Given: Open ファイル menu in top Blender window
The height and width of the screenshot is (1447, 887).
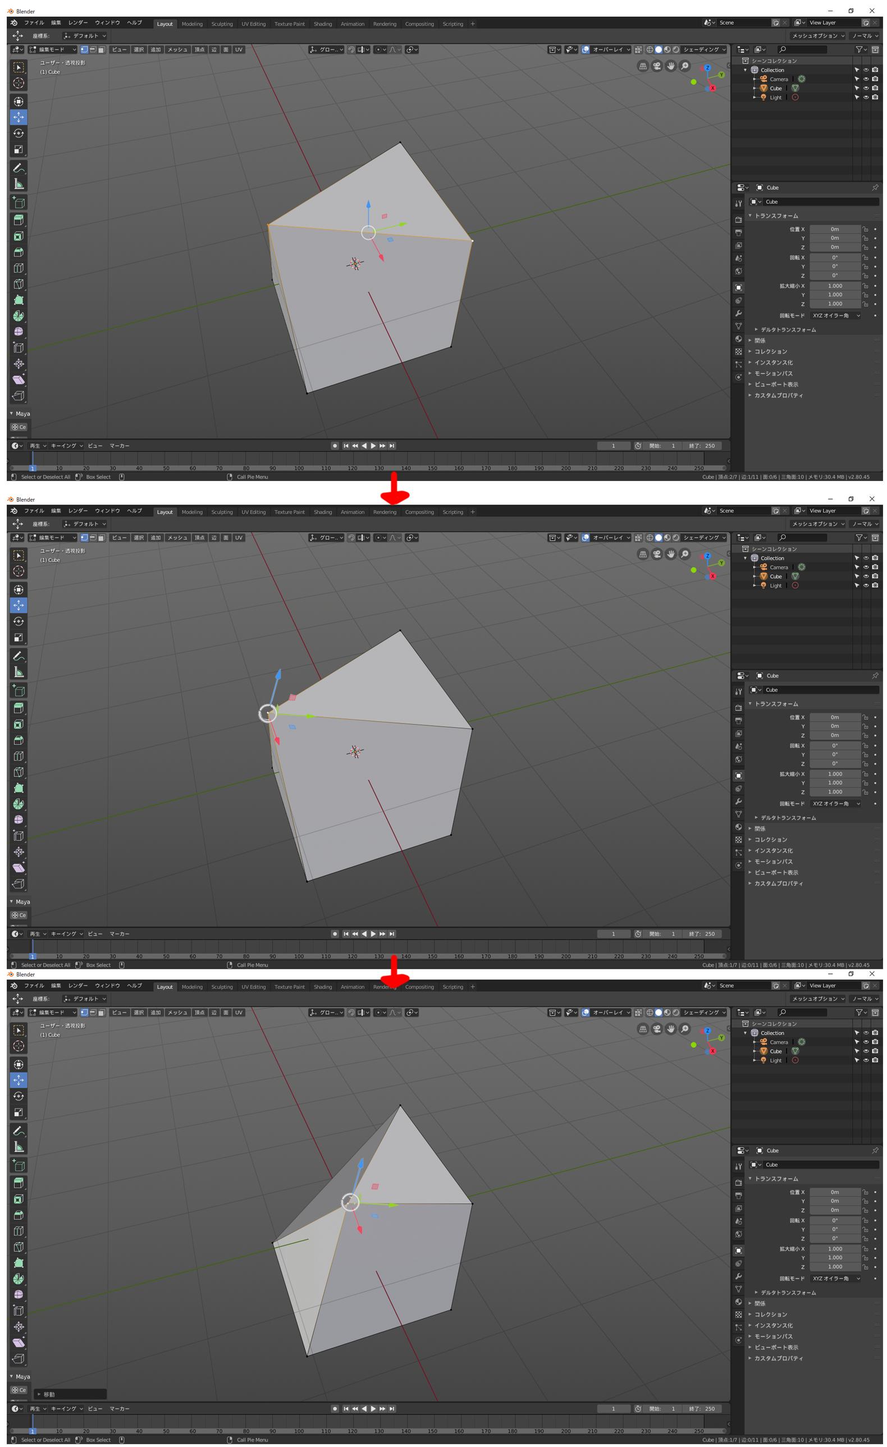Looking at the screenshot, I should [34, 22].
